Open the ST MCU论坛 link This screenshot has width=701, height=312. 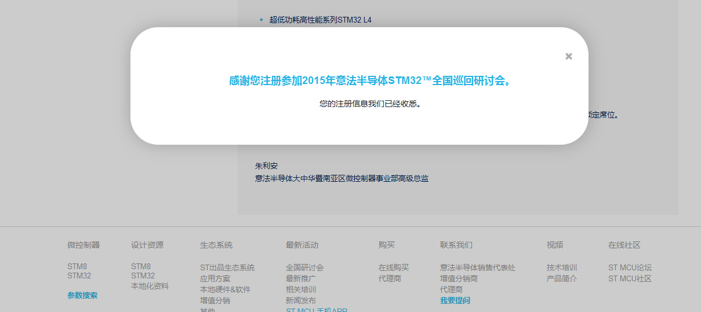(630, 268)
